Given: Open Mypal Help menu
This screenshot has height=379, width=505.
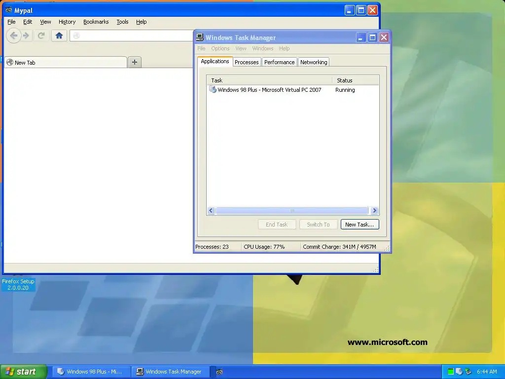Looking at the screenshot, I should [x=141, y=22].
